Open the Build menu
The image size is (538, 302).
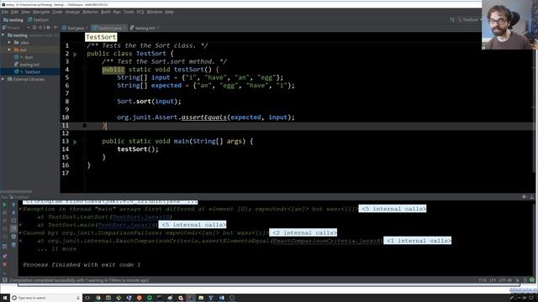[x=106, y=12]
